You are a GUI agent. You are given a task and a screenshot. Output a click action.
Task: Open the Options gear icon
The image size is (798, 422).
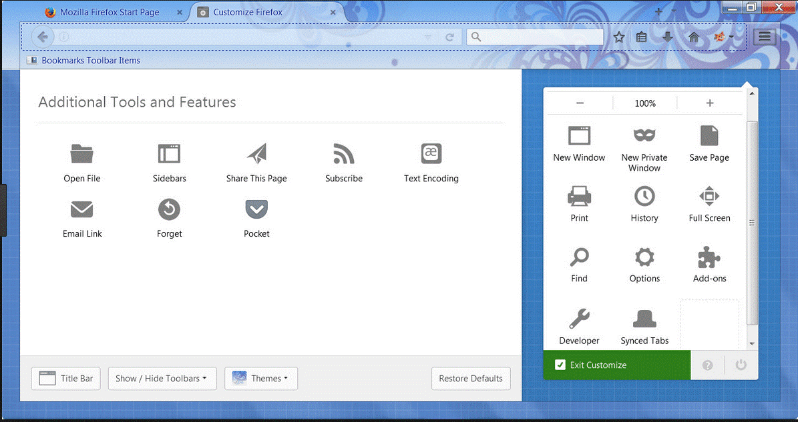coord(644,257)
